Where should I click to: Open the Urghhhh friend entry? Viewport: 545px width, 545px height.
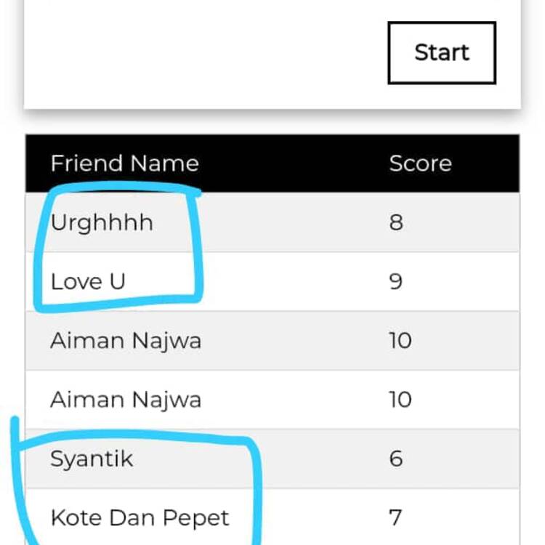(x=102, y=222)
